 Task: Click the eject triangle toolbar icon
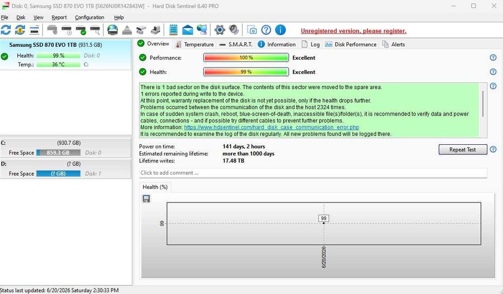point(127,30)
